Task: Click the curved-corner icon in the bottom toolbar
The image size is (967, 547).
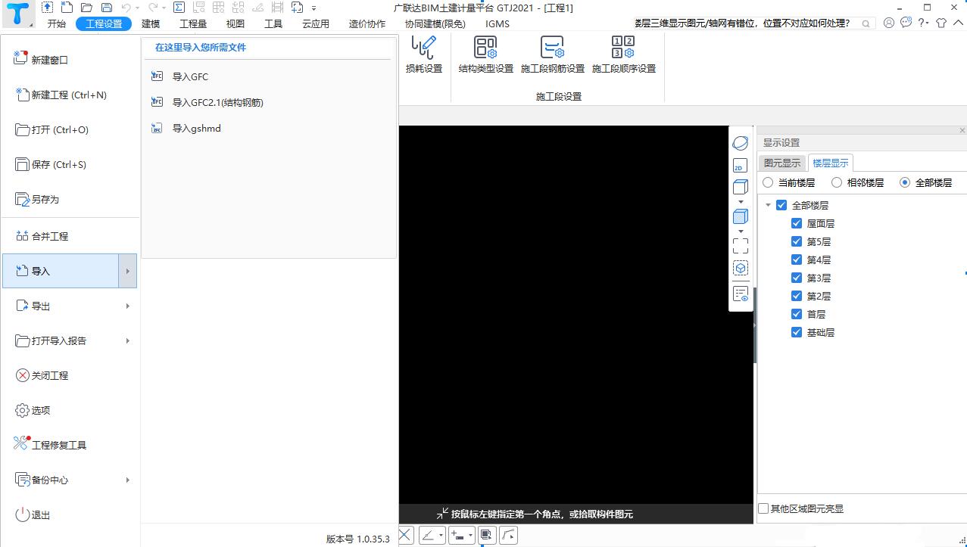Action: (x=509, y=535)
